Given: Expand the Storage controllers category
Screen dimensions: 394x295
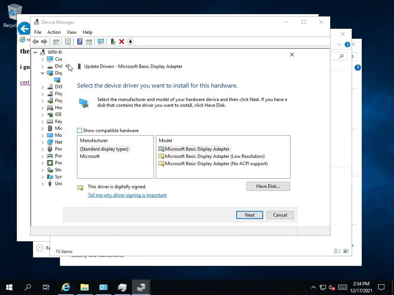Looking at the screenshot, I should pyautogui.click(x=42, y=170).
